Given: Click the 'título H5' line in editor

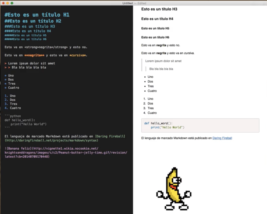Looking at the screenshot, I should point(26,35).
